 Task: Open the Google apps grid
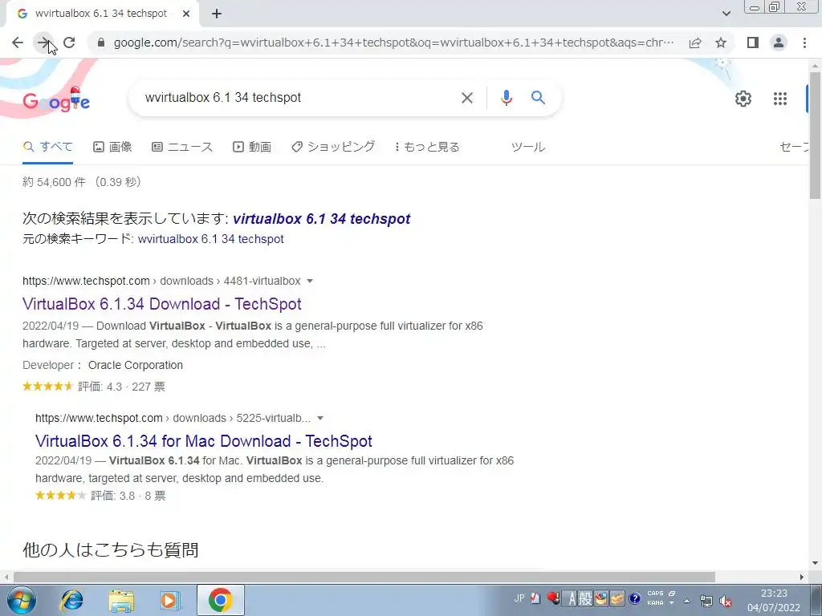pos(780,99)
